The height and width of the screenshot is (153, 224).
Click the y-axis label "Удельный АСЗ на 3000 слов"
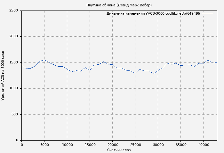pos(3,75)
